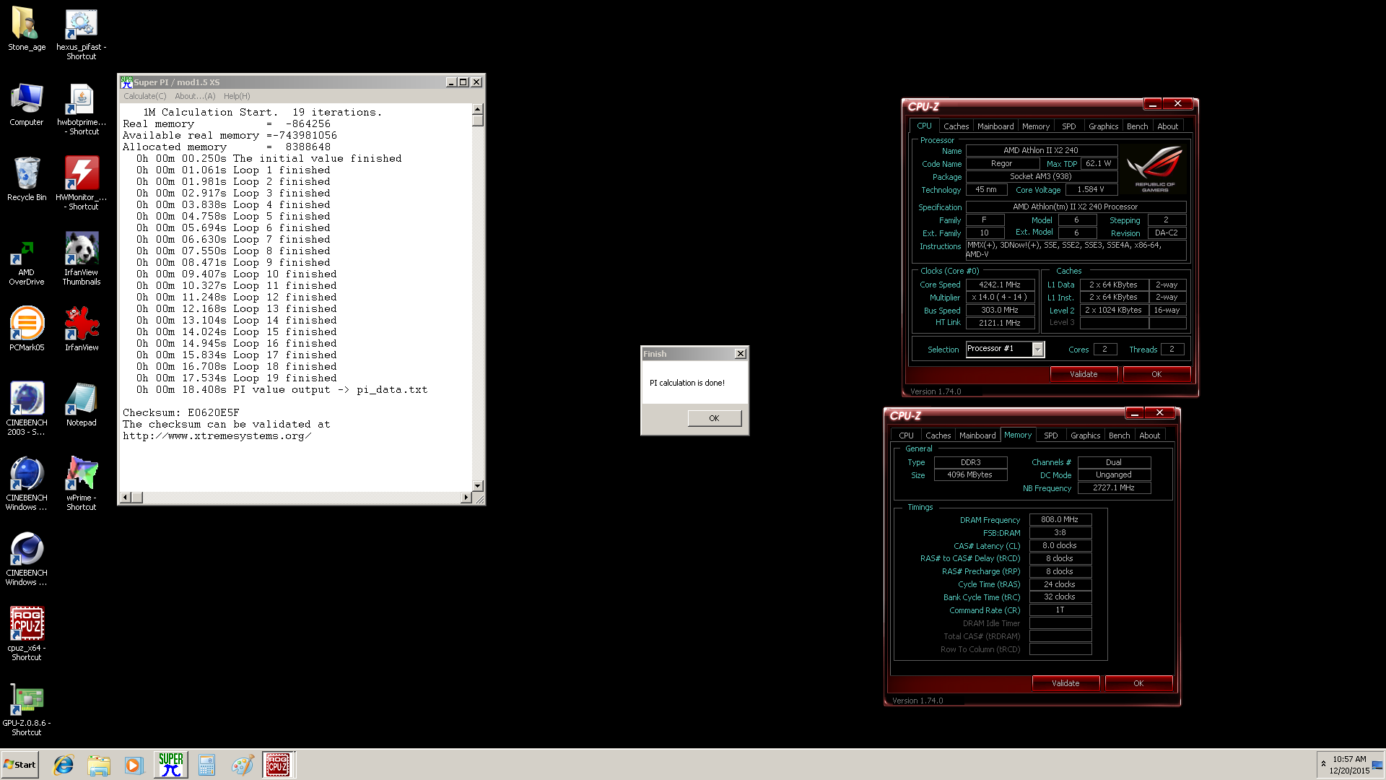1386x780 pixels.
Task: Switch to CPU tab in lower CPU-Z
Action: (x=906, y=435)
